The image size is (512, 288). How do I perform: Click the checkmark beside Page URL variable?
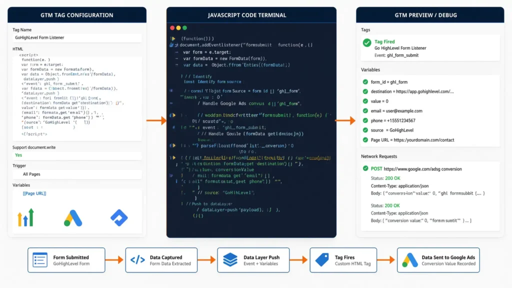tap(365, 140)
